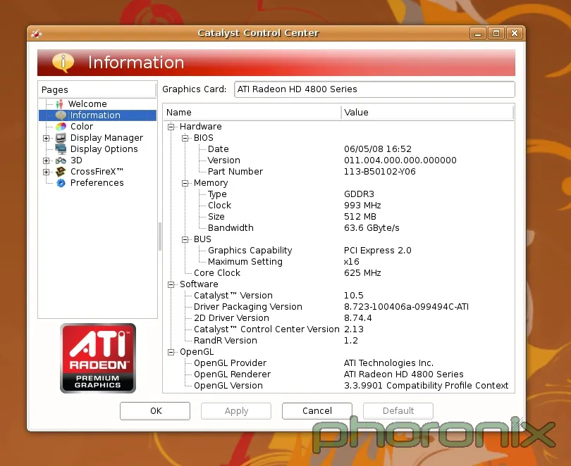This screenshot has height=466, width=571.
Task: Open the Preferences page
Action: tap(97, 183)
